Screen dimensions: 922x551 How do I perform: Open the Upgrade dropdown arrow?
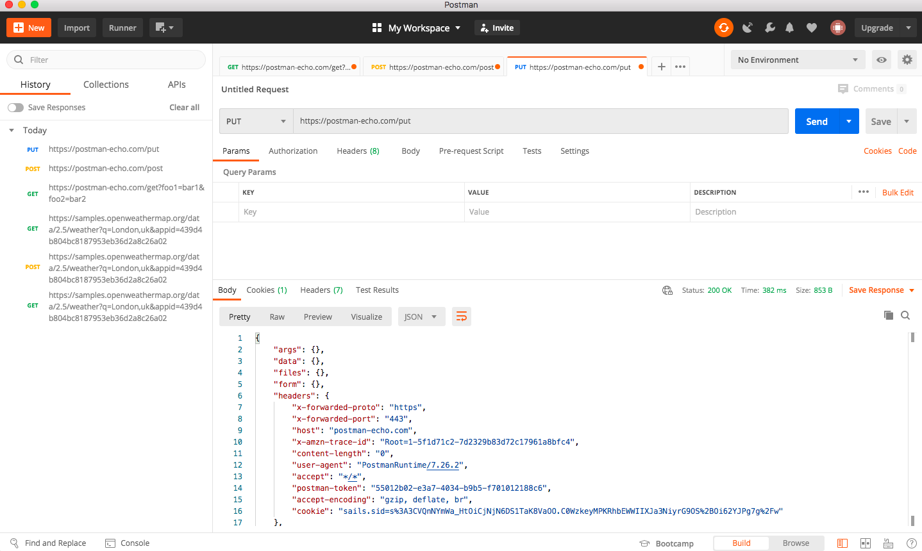coord(908,28)
